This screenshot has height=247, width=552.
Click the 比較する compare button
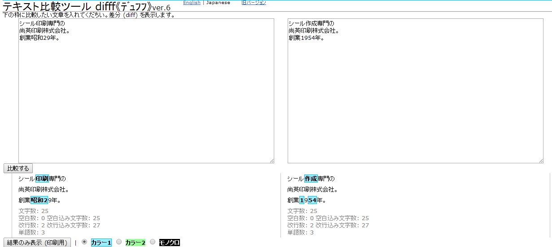pyautogui.click(x=18, y=168)
